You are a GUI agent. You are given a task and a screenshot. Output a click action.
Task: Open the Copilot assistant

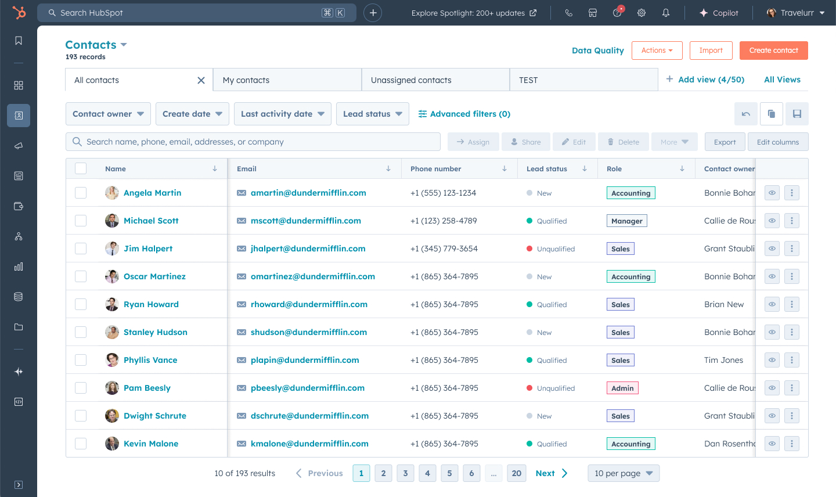719,13
